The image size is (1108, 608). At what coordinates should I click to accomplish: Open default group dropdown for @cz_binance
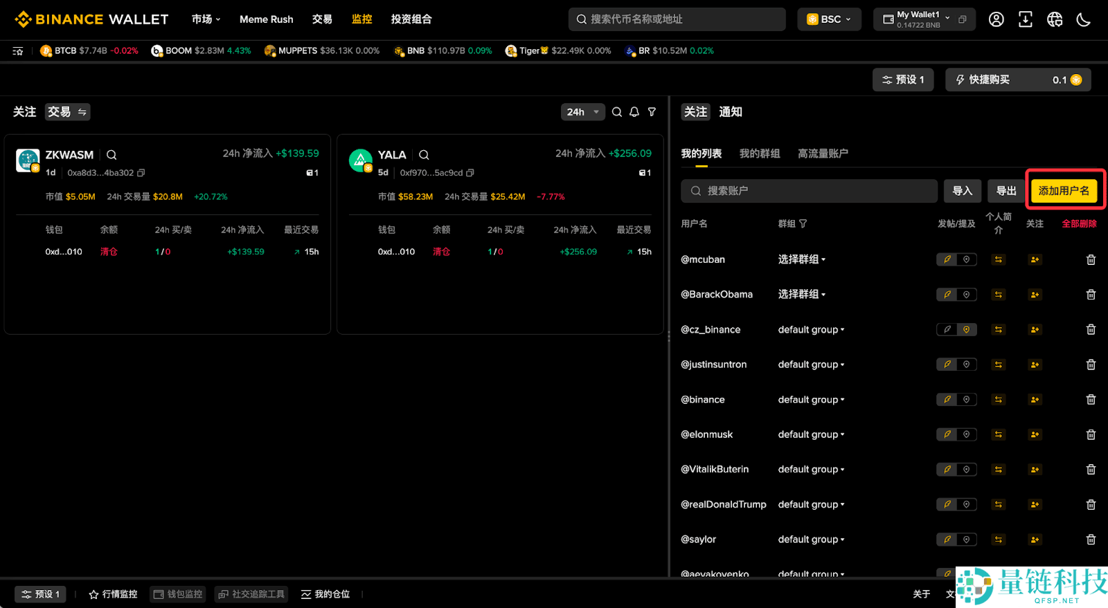point(811,329)
